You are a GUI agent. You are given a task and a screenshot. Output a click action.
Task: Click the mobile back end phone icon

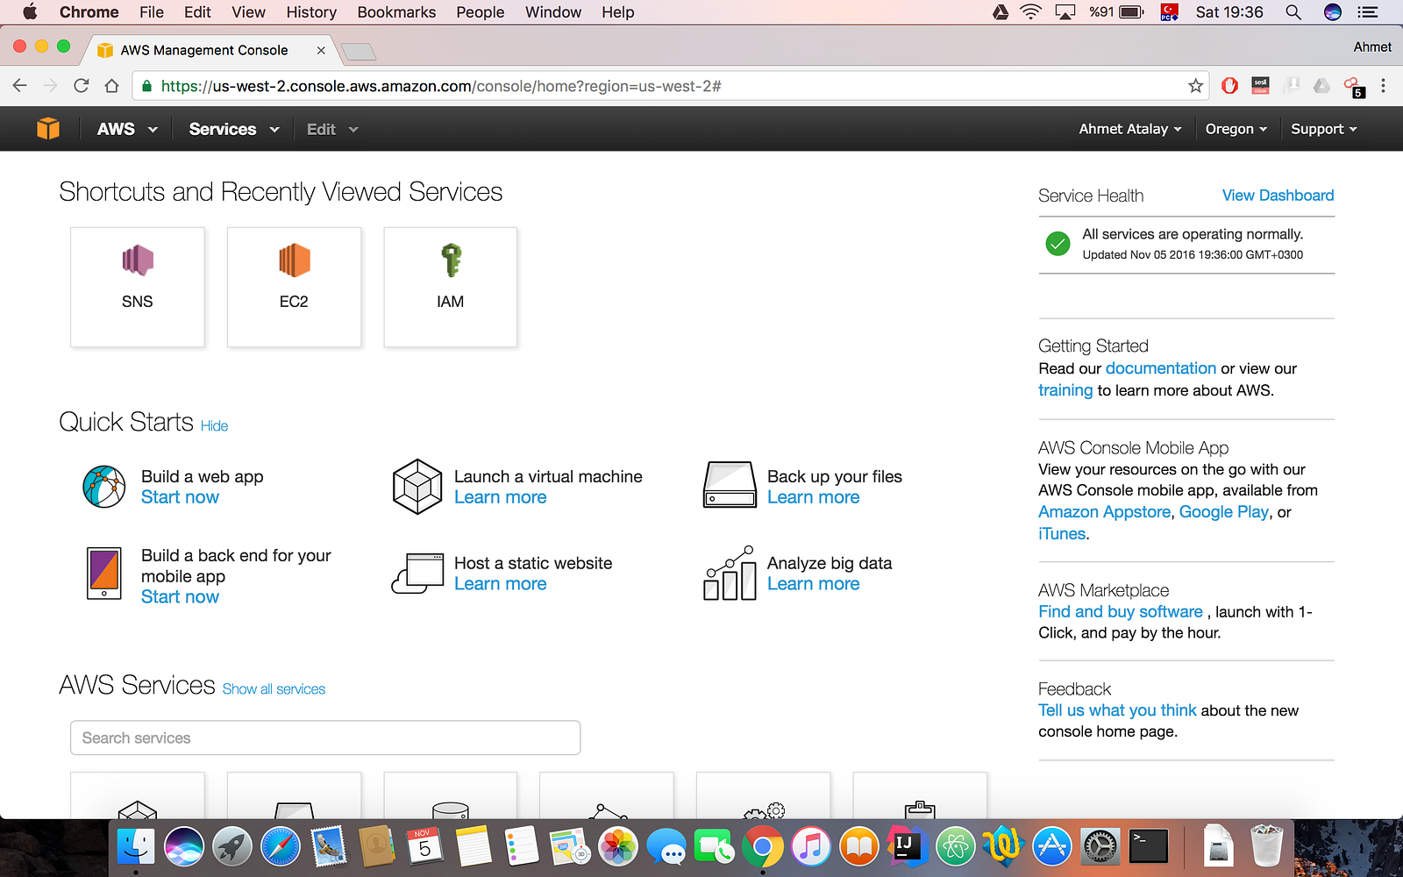click(x=104, y=574)
